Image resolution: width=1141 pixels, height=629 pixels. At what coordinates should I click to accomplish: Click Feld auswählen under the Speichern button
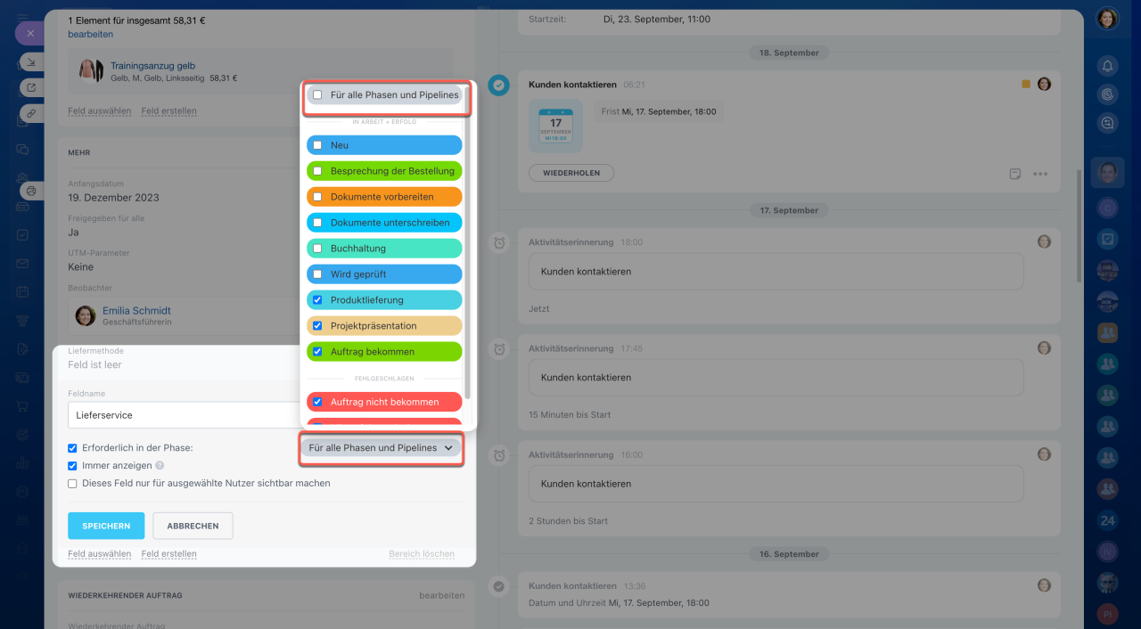[x=99, y=554]
